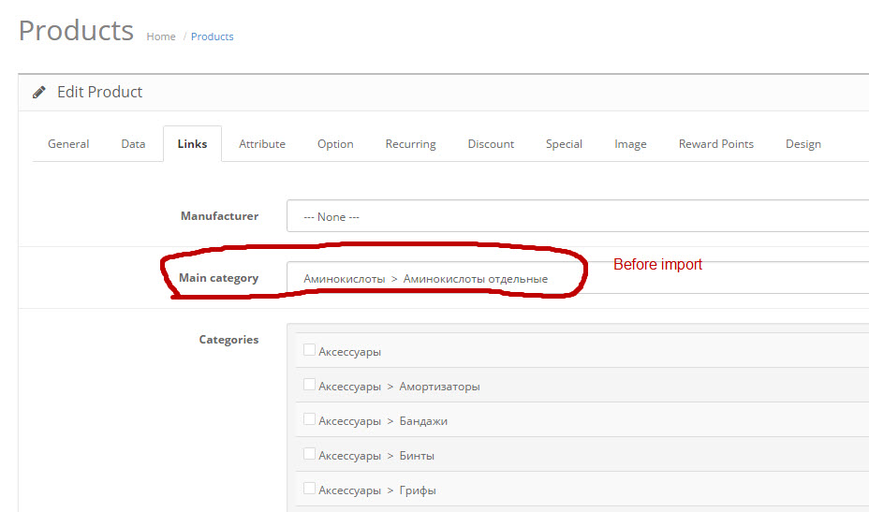The width and height of the screenshot is (869, 512).
Task: Select the Links tab
Action: tap(192, 144)
